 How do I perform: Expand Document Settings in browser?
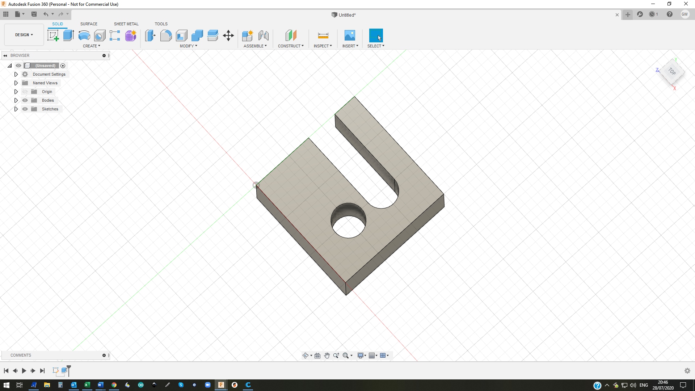click(x=16, y=74)
